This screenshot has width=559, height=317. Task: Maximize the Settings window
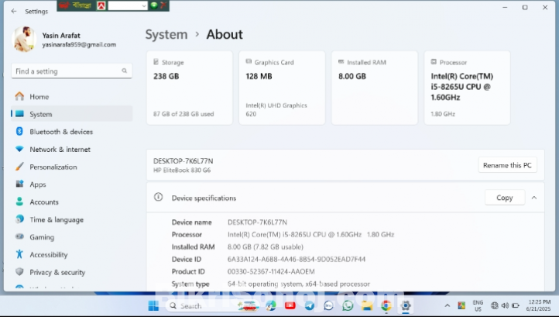coord(525,7)
